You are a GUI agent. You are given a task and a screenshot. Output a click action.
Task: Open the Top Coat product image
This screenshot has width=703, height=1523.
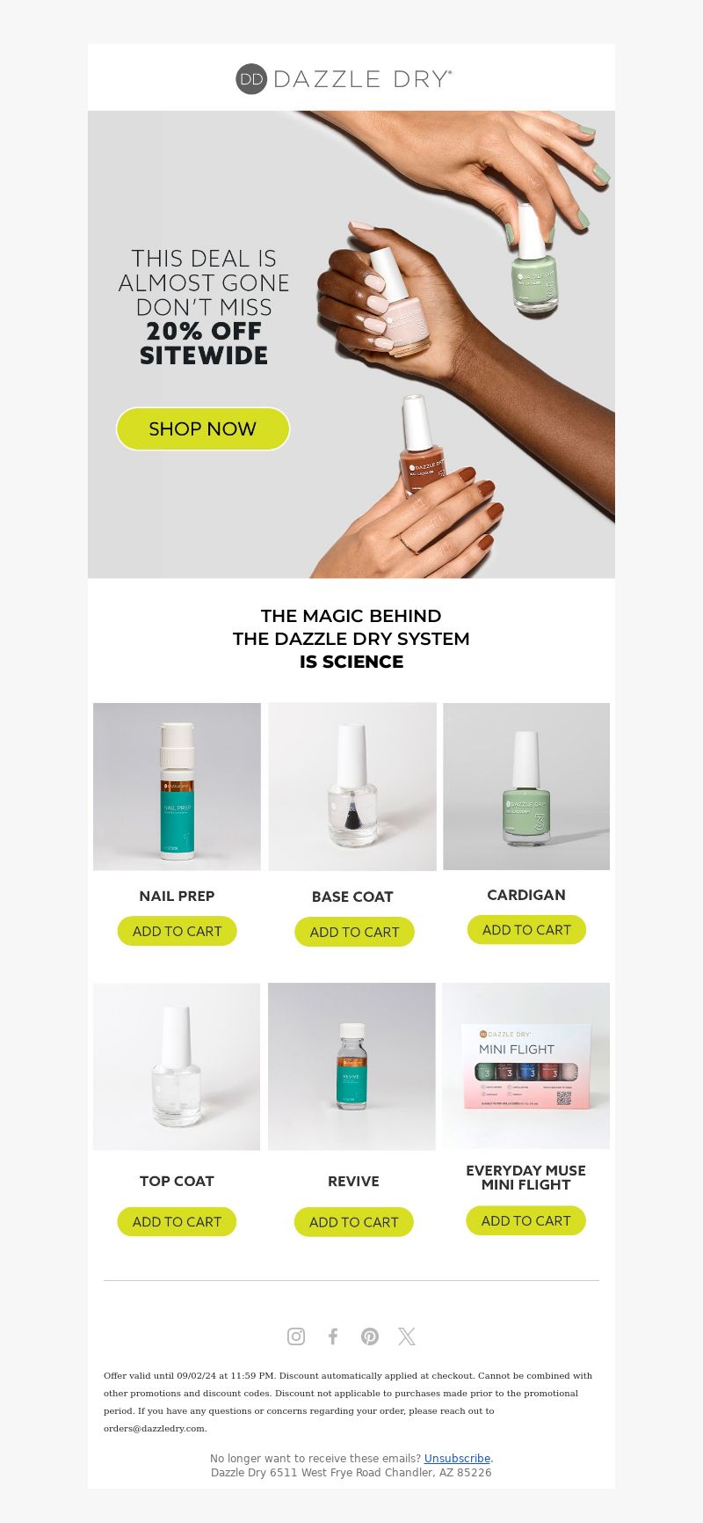177,1066
